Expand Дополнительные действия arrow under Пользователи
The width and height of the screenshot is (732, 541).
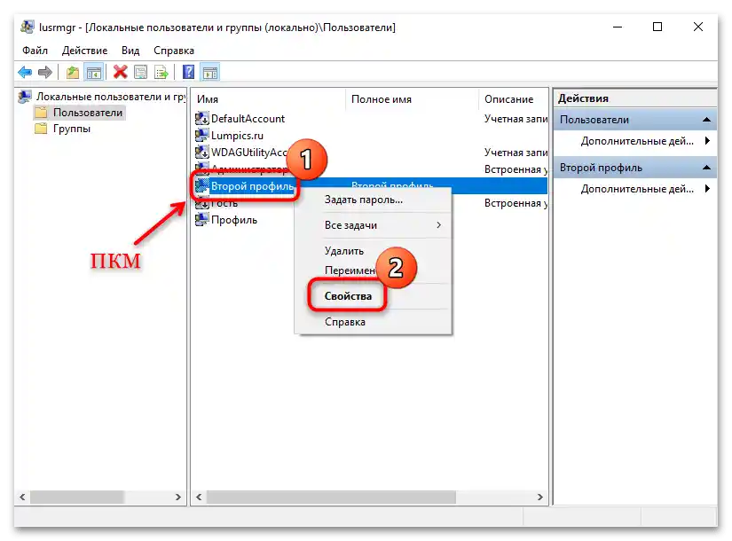[x=707, y=140]
